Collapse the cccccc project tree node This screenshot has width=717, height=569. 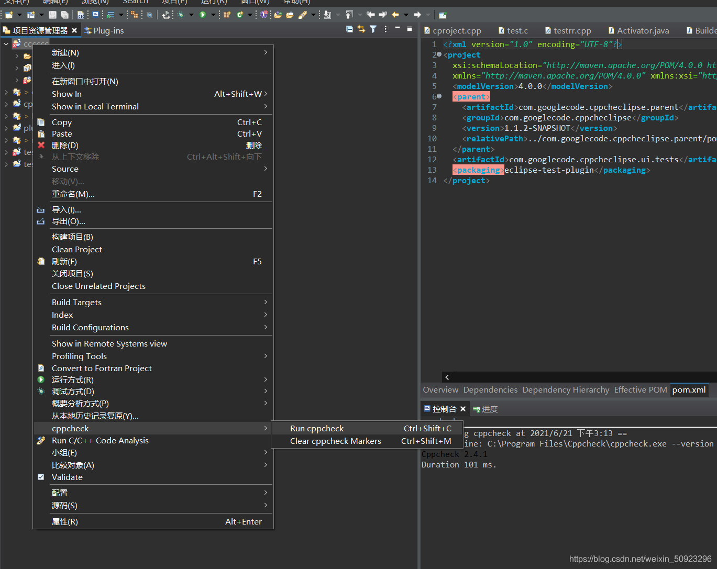6,44
